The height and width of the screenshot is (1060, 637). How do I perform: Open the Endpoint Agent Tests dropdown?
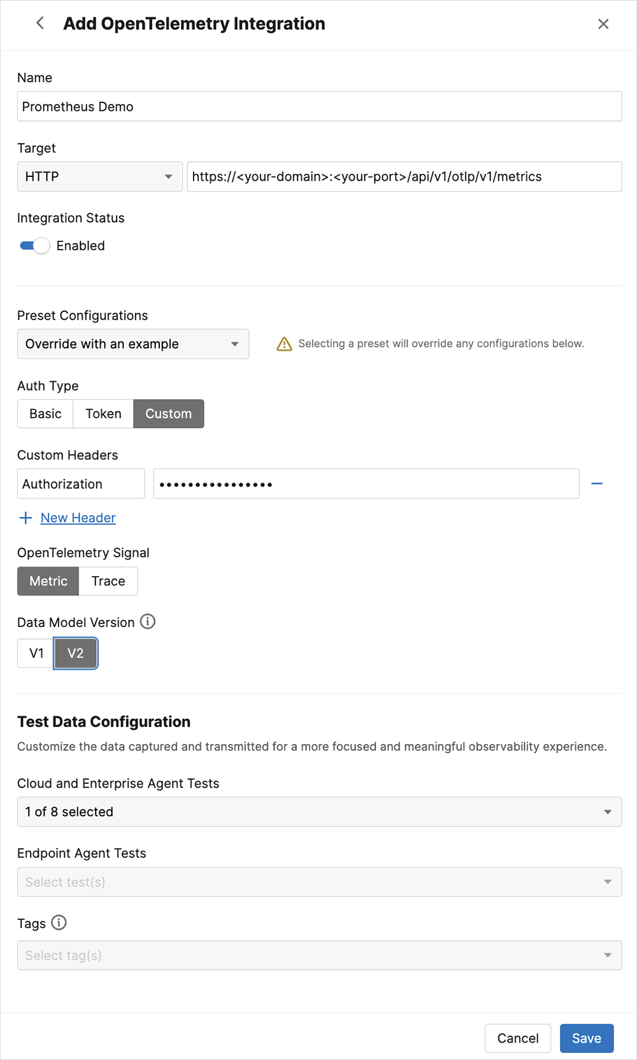pyautogui.click(x=319, y=882)
